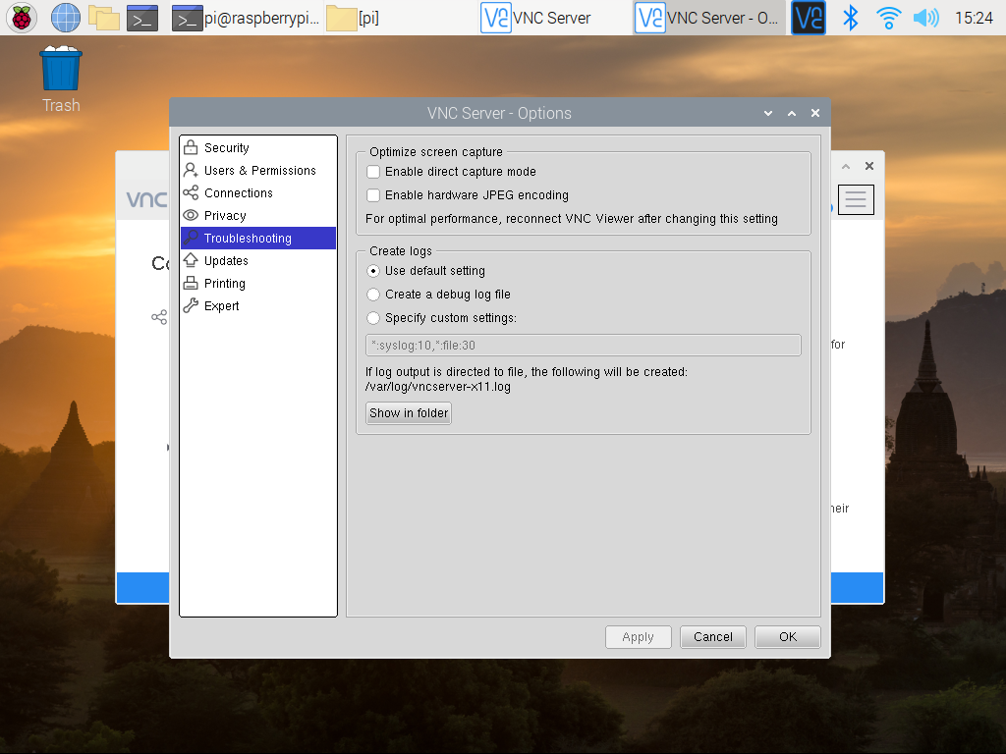
Task: Click the Apply button
Action: 639,636
